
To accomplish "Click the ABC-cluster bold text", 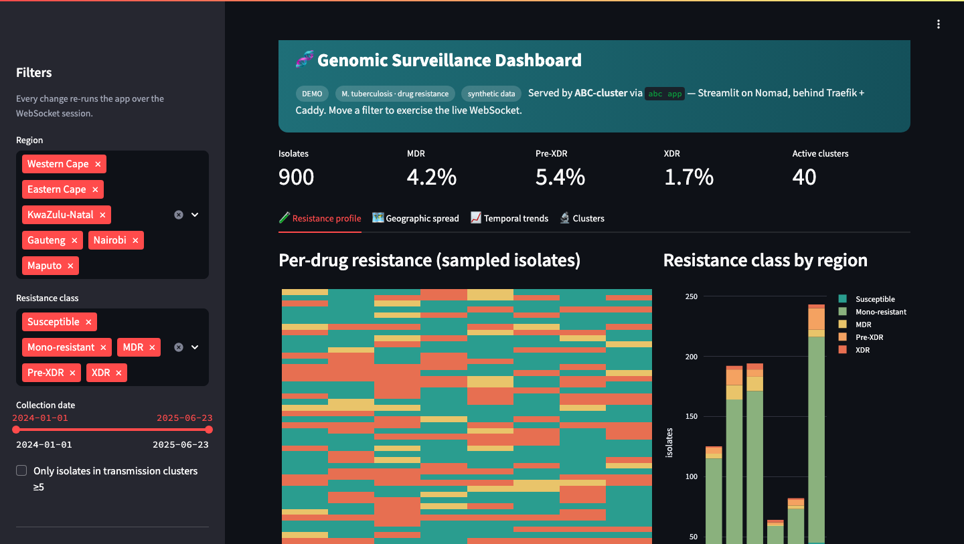I will [x=601, y=93].
